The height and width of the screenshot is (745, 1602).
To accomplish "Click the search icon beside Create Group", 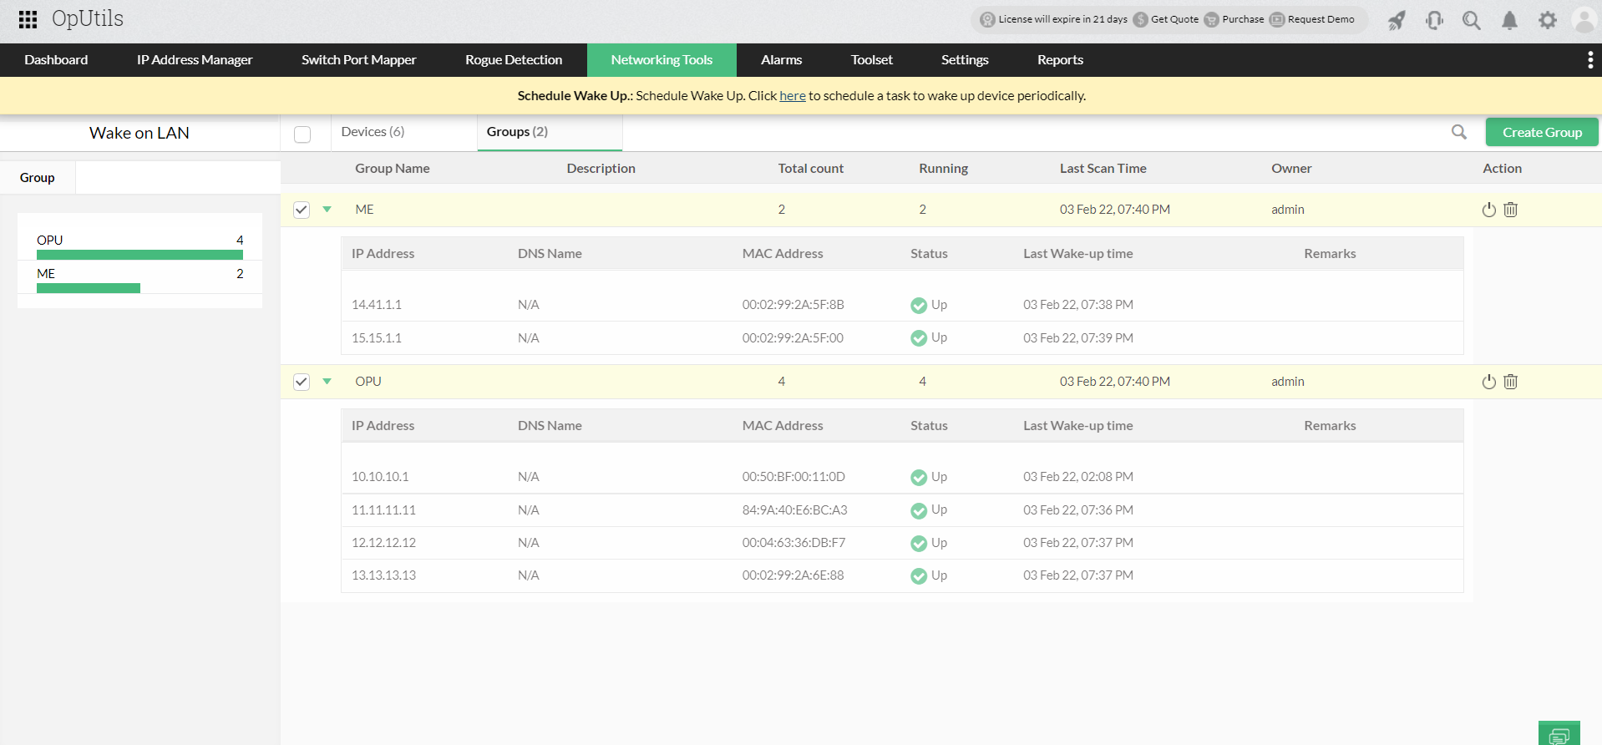I will 1458,132.
